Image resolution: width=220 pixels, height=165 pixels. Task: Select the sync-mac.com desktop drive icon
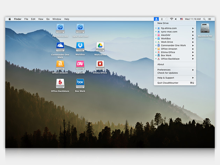pyautogui.click(x=80, y=29)
